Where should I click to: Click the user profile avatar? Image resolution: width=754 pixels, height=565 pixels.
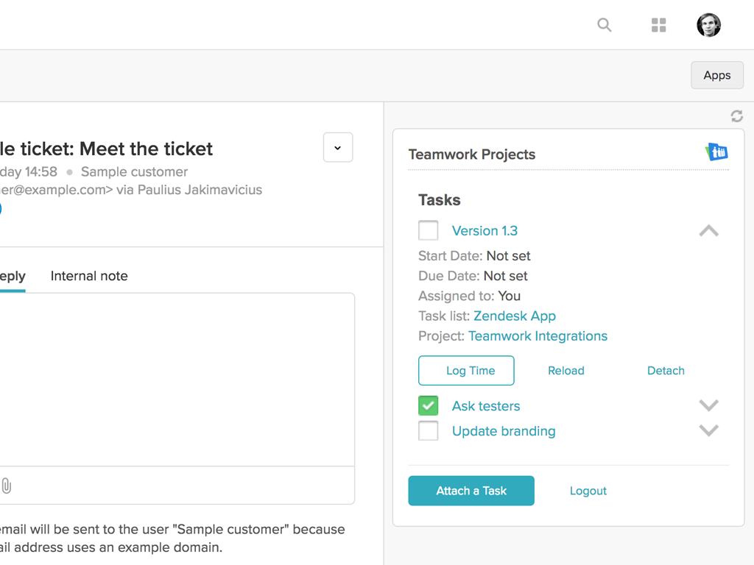click(708, 25)
